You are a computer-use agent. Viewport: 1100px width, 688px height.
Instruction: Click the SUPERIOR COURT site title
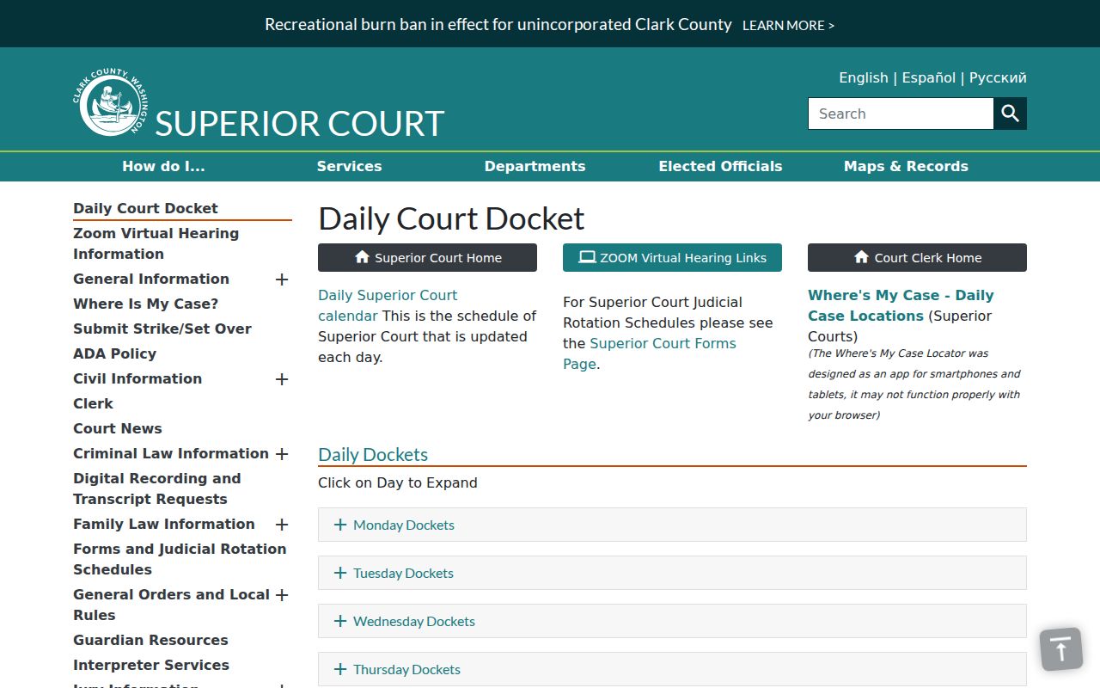point(299,124)
